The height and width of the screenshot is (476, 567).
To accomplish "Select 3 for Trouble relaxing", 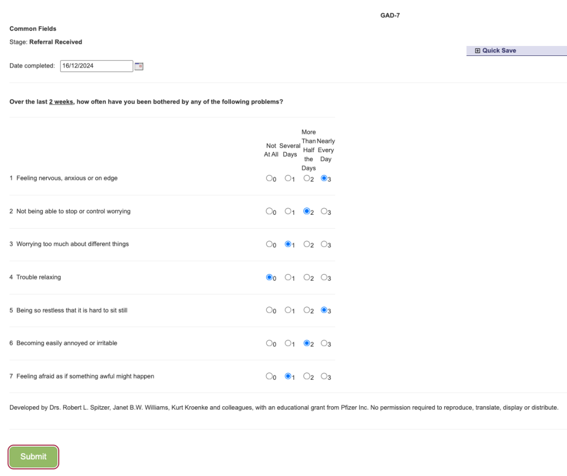I will tap(324, 277).
